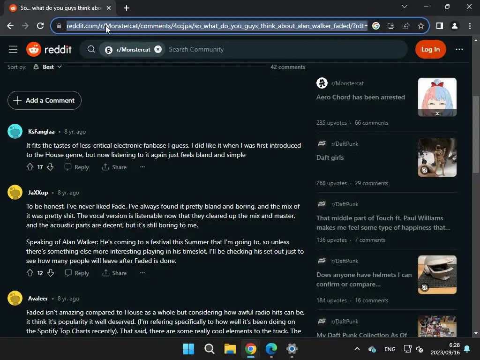Expand the Sort by Best dropdown
The image size is (480, 360).
48,67
